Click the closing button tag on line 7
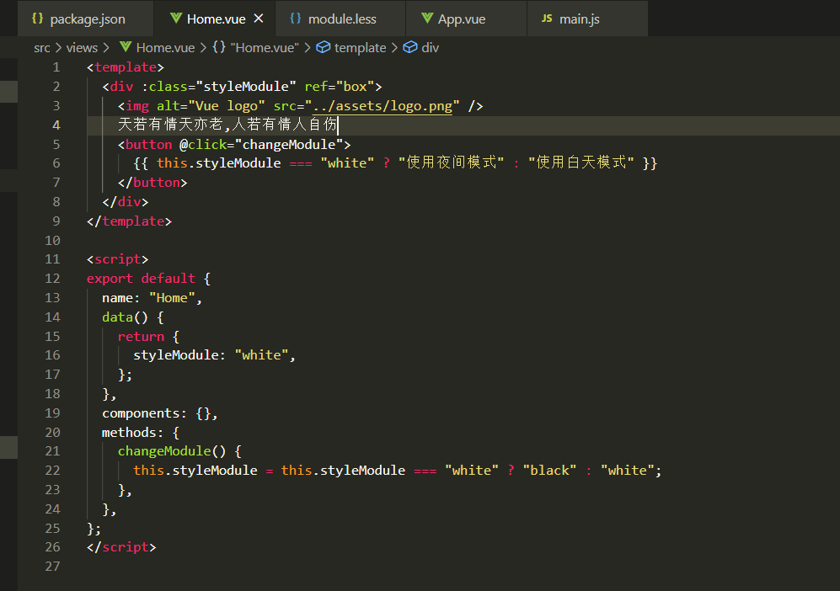 [152, 183]
